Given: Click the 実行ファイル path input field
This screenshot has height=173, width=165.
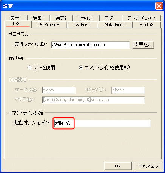Looking at the screenshot, I should click(90, 45).
